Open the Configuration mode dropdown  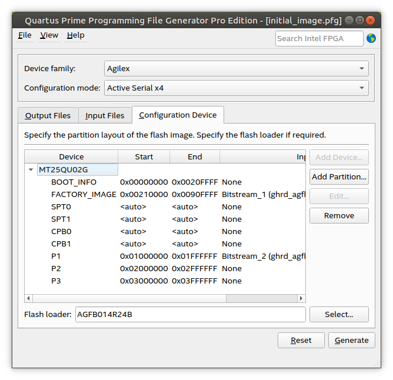pyautogui.click(x=236, y=88)
